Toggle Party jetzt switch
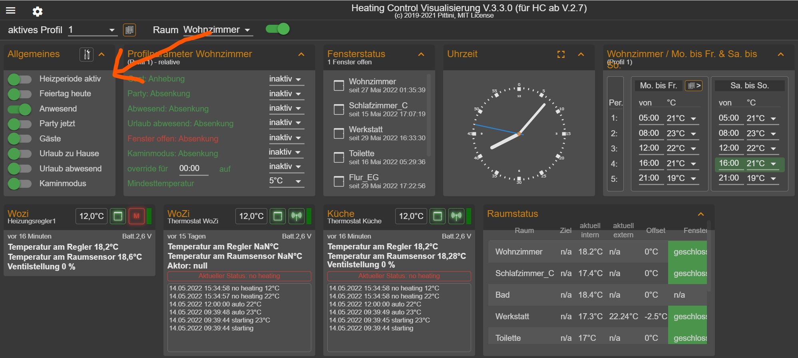Image resolution: width=798 pixels, height=358 pixels. (x=20, y=124)
